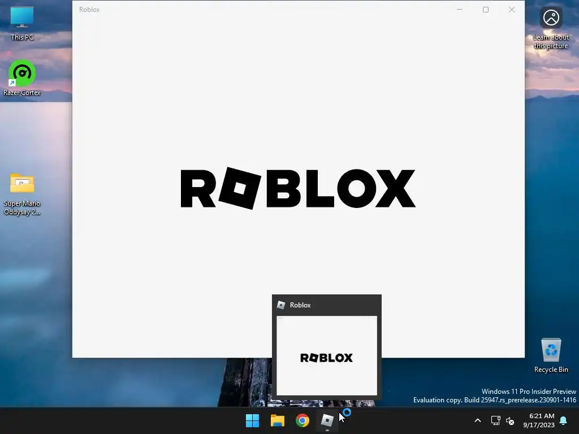Minimize the Roblox window
The height and width of the screenshot is (434, 579).
click(x=460, y=10)
